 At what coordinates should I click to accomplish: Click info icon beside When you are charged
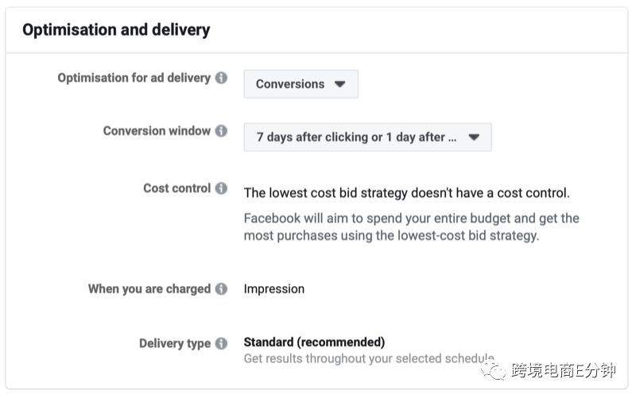221,288
